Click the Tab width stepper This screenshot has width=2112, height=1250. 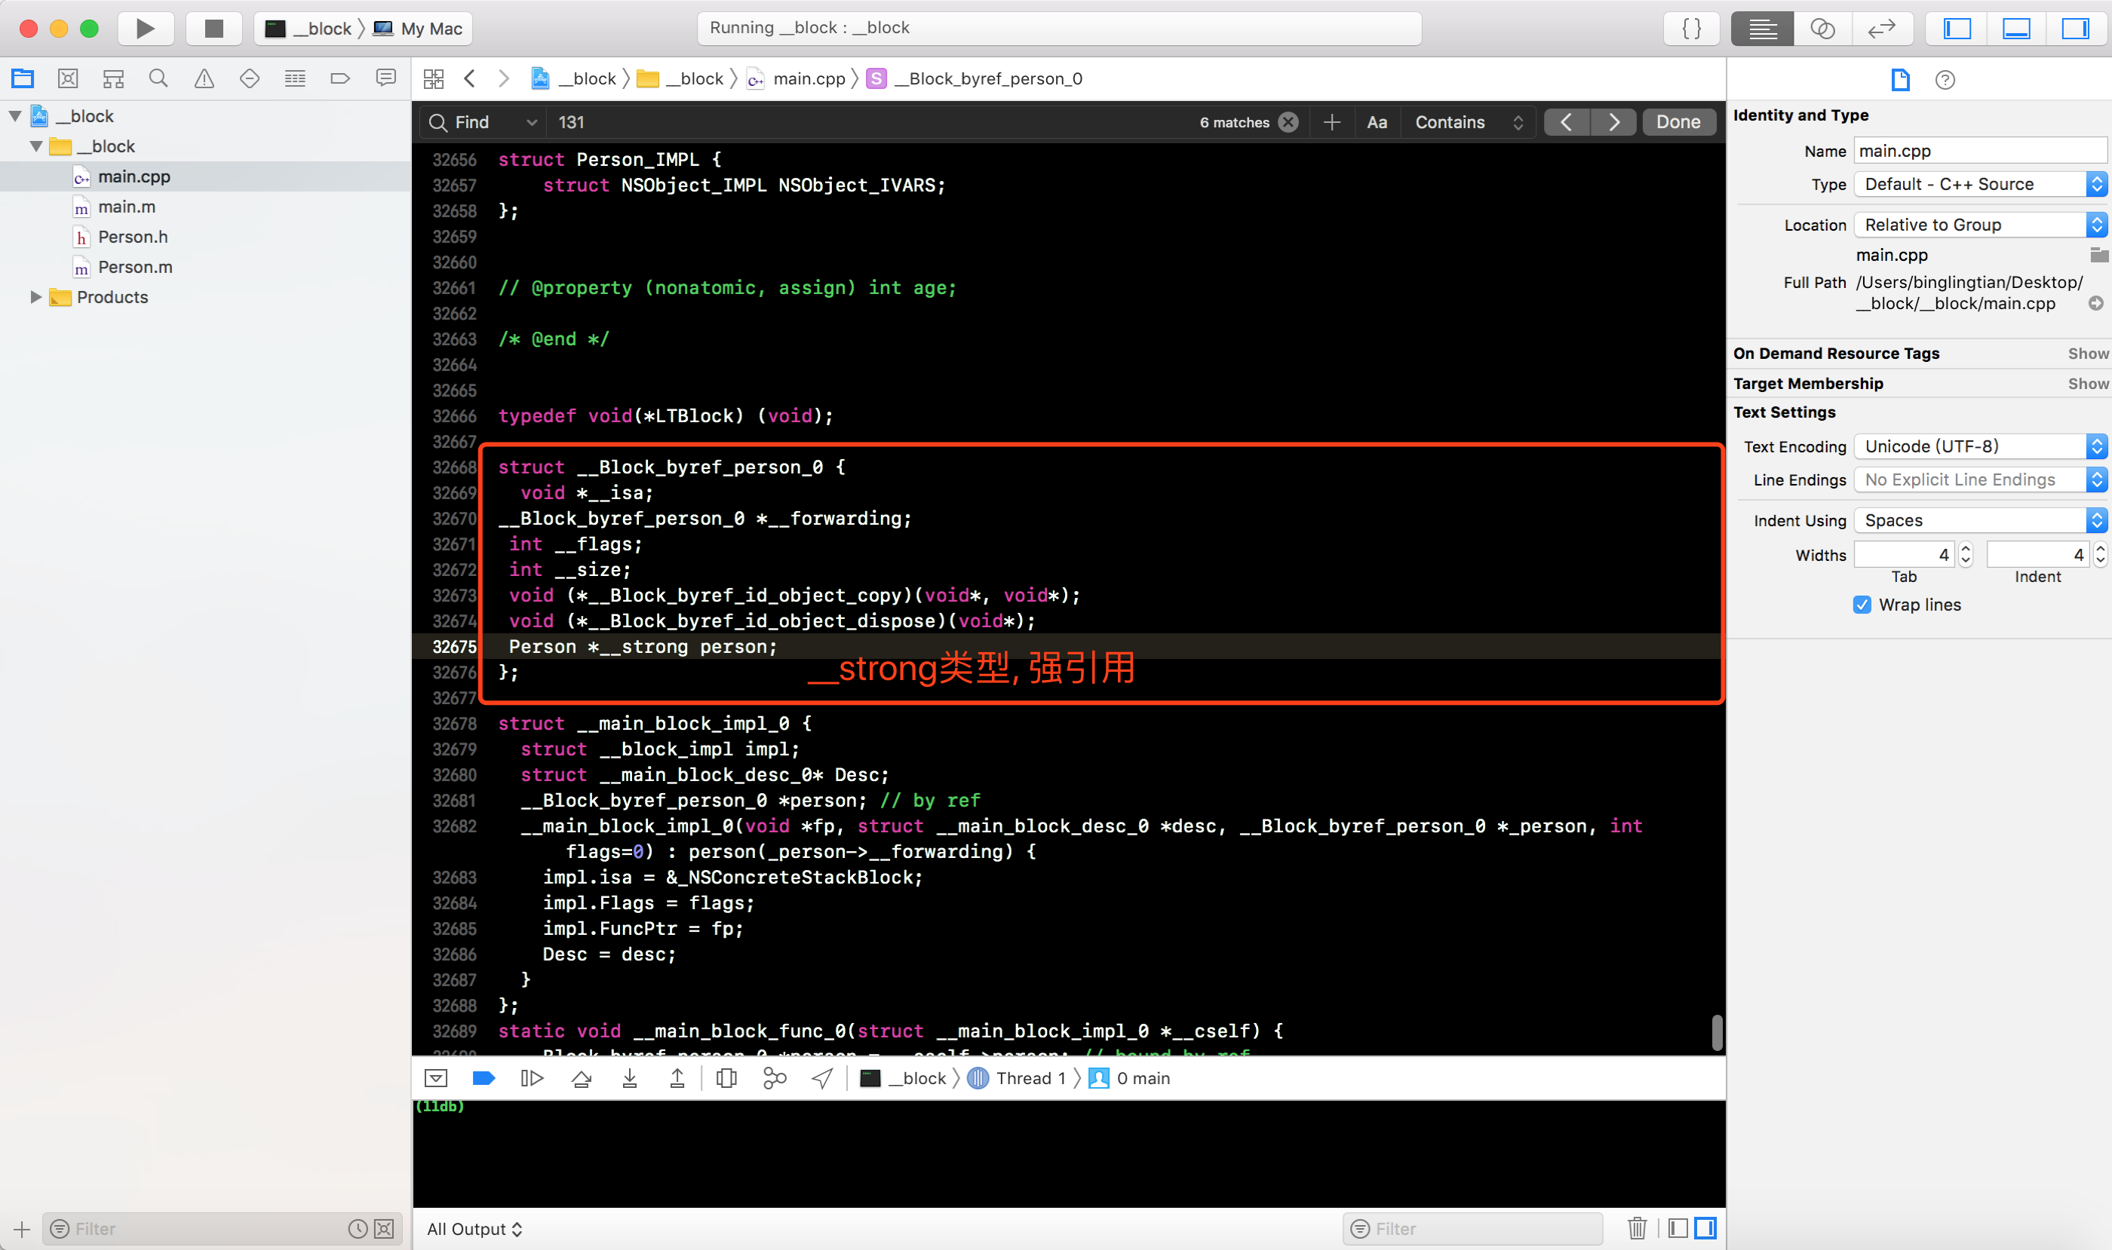click(x=1966, y=554)
